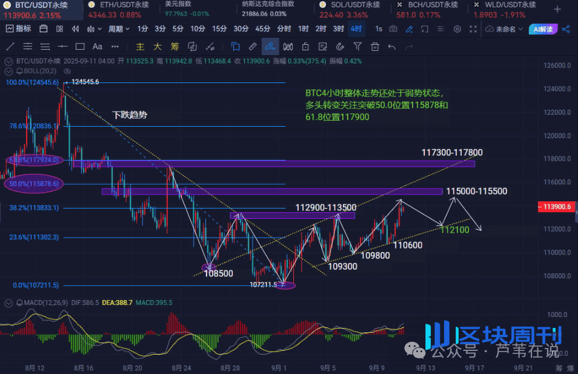Switch to the WLD/USDT永续 tab
The height and width of the screenshot is (374, 578).
pos(505,10)
